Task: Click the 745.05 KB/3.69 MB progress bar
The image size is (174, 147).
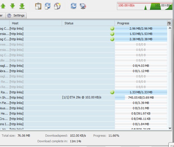Action: pos(141,98)
